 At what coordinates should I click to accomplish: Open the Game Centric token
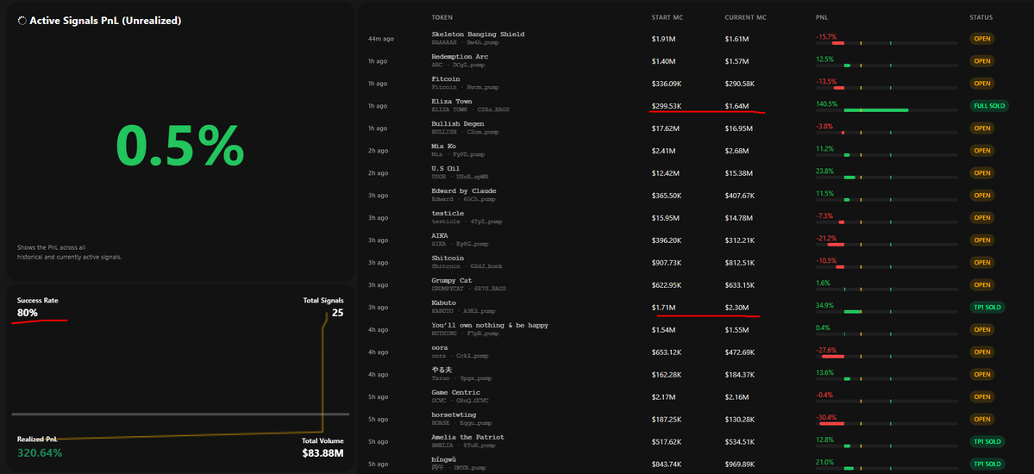coord(455,392)
